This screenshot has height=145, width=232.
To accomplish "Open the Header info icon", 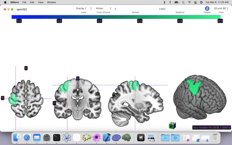I will pos(207,9).
